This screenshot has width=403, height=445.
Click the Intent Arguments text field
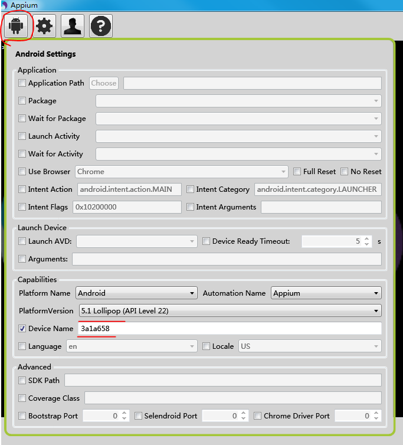click(x=321, y=207)
